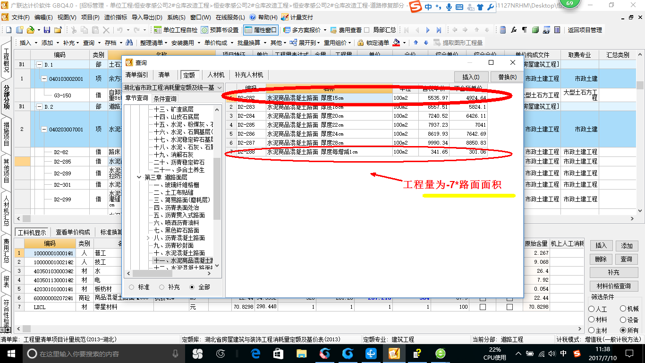This screenshot has width=645, height=363.
Task: Select 四、沥青表面处治 tree item
Action: coord(176,207)
